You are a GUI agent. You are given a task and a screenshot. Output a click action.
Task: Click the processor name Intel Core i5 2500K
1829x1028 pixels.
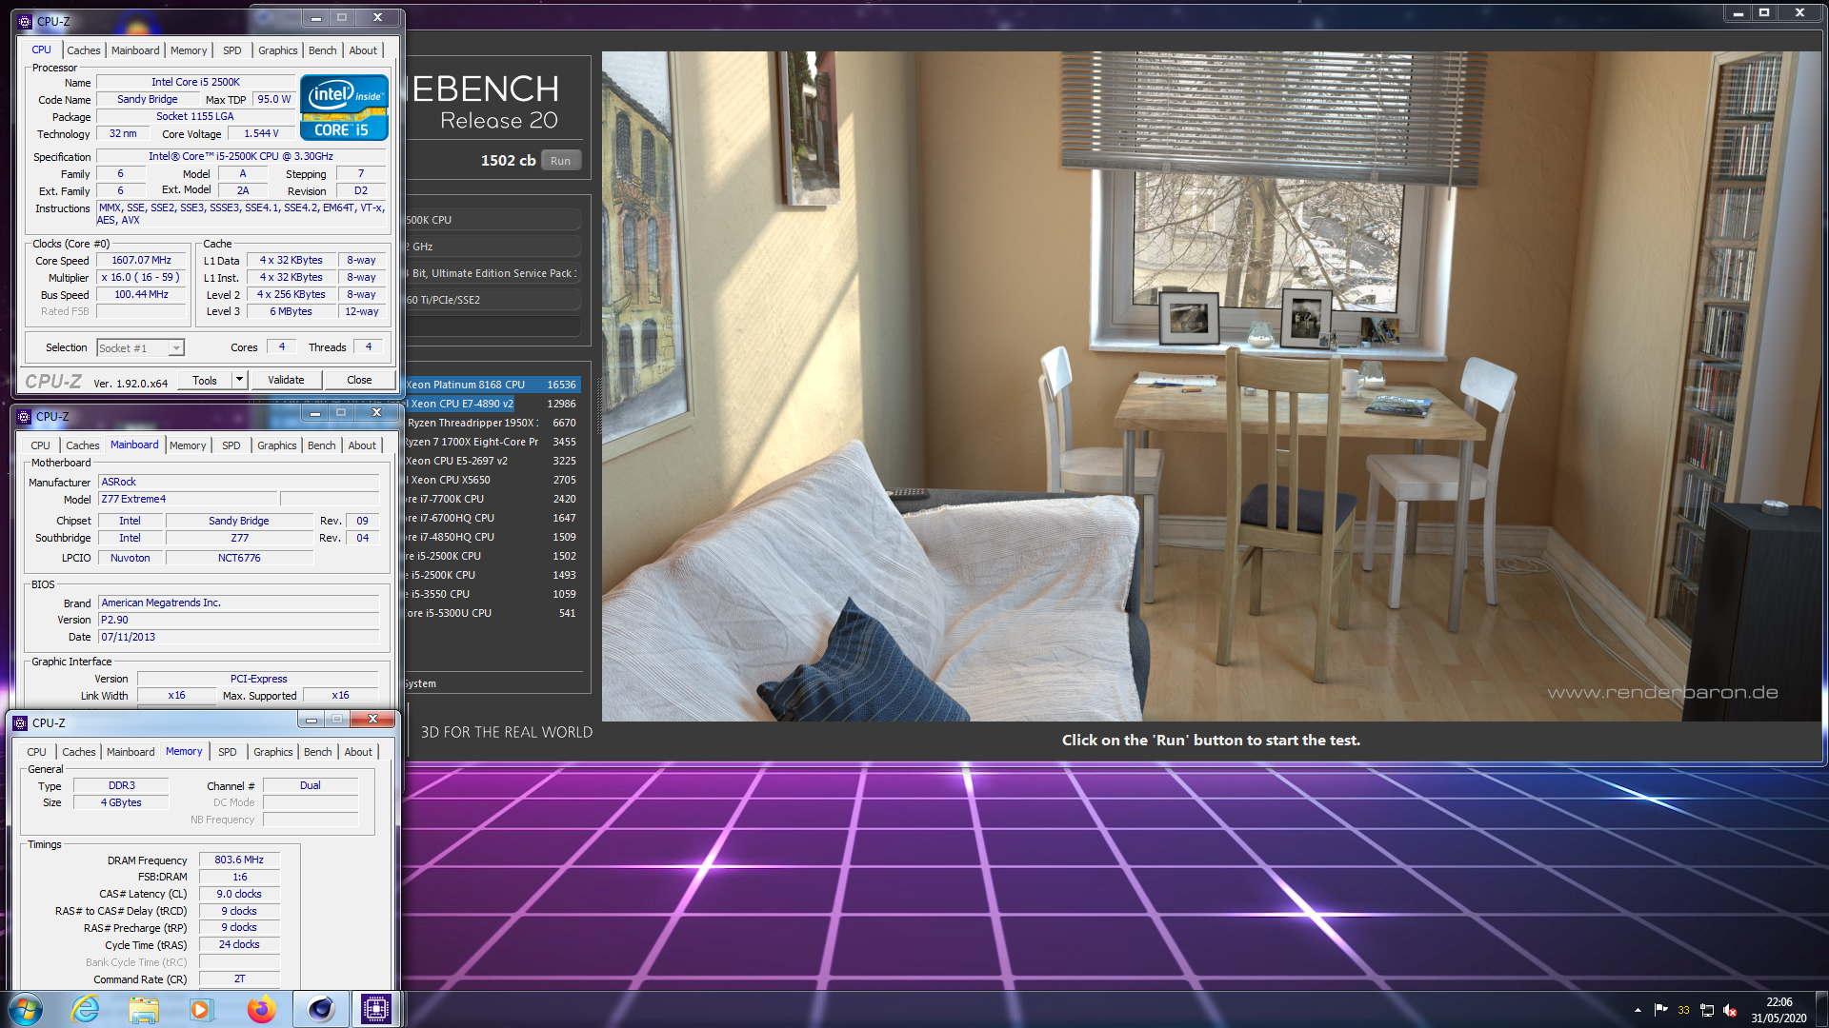(195, 82)
